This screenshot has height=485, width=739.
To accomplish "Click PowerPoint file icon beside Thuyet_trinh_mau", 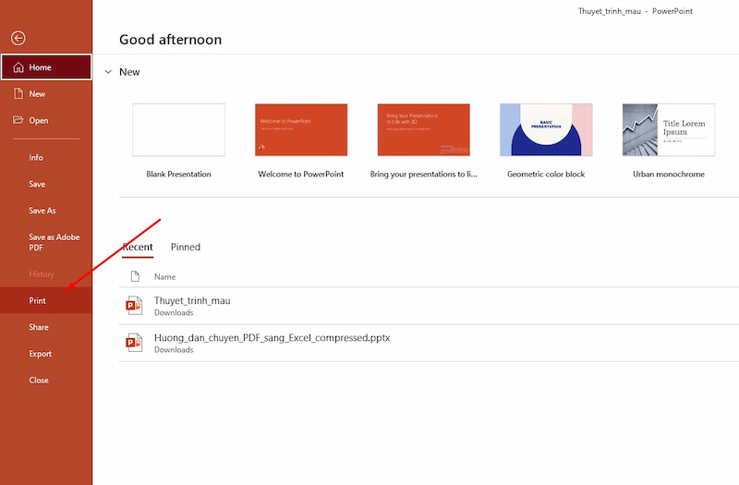I will [x=134, y=306].
